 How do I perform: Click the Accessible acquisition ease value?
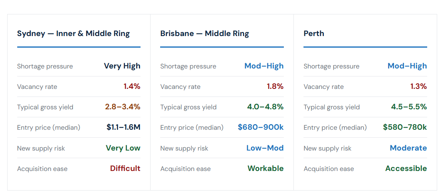coord(406,168)
